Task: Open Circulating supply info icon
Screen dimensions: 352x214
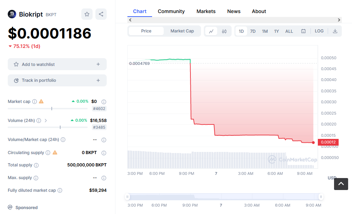Action: pyautogui.click(x=48, y=153)
